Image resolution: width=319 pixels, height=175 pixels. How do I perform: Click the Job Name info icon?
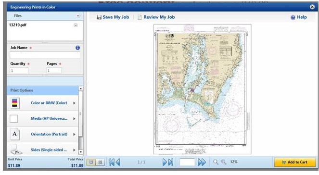click(x=77, y=48)
